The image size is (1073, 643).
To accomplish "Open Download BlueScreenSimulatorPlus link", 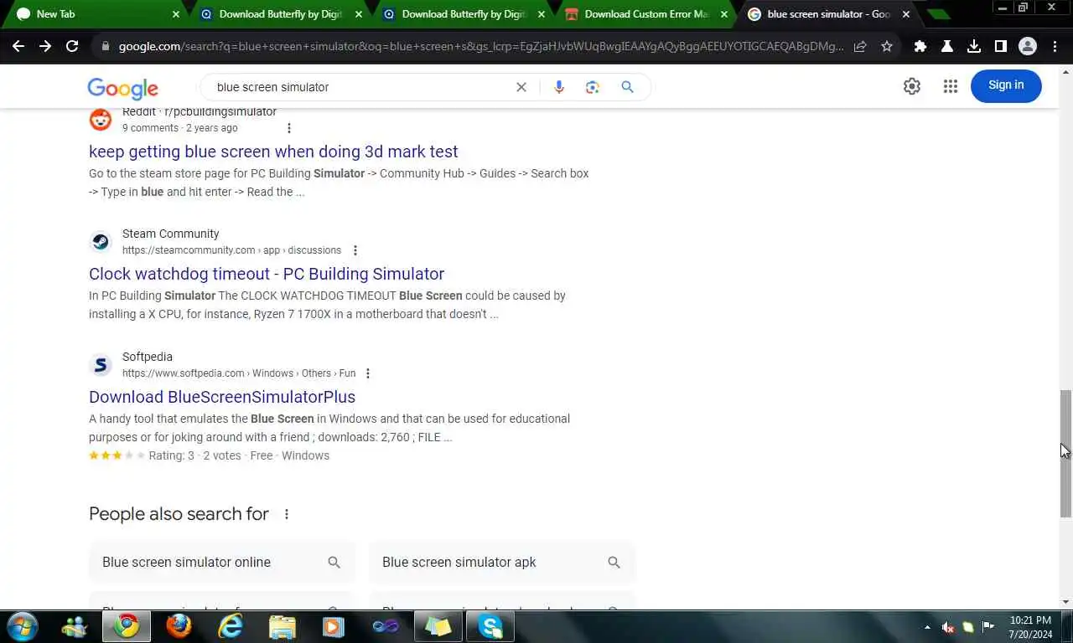I will [222, 397].
